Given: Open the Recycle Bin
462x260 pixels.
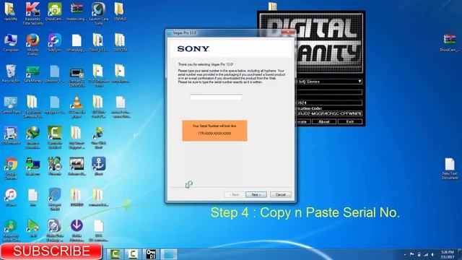Looking at the screenshot, I should pos(11,74).
